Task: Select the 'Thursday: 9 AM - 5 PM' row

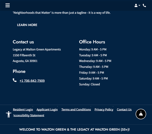Action: pos(94,67)
